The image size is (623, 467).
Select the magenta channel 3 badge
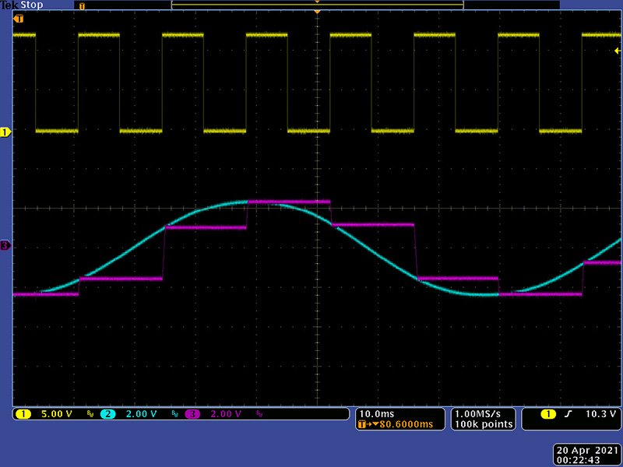click(x=192, y=414)
